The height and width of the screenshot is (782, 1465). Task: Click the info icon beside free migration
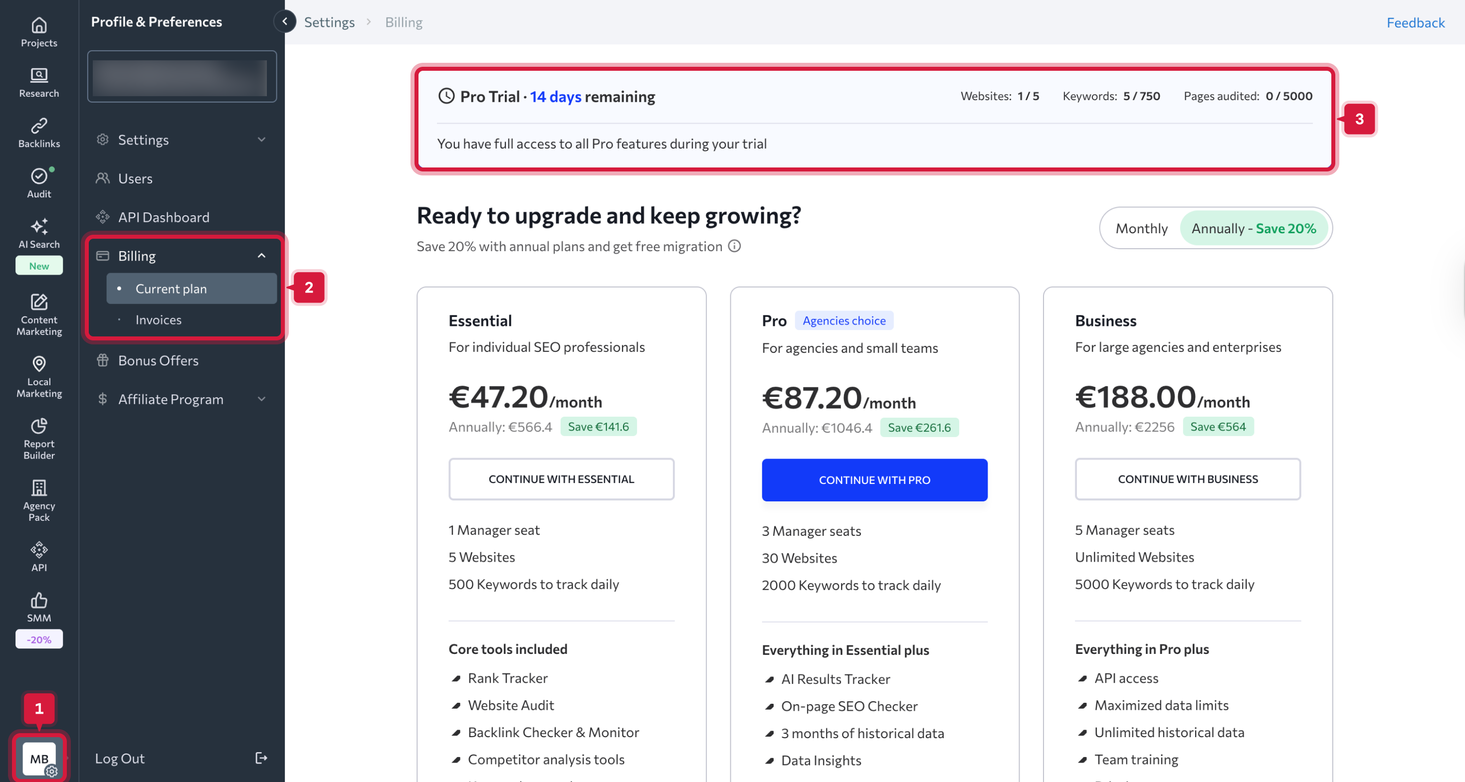coord(735,246)
